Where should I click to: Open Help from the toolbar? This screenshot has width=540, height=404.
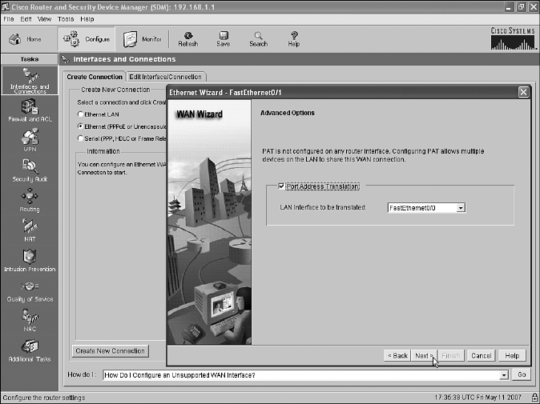click(294, 39)
